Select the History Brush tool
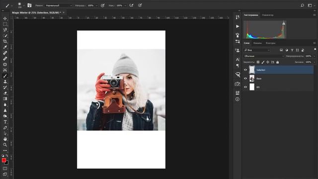 (x=5, y=88)
